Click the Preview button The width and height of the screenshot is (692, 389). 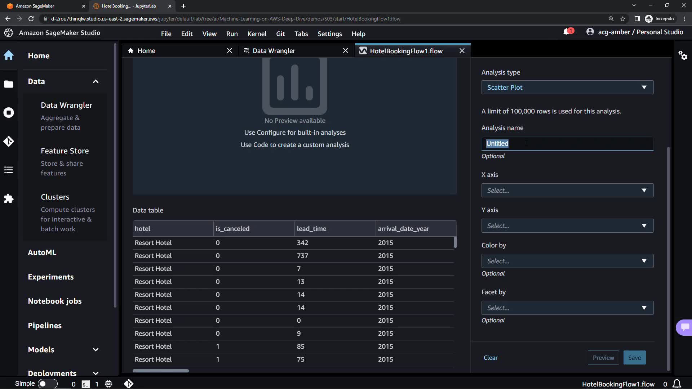pos(603,358)
